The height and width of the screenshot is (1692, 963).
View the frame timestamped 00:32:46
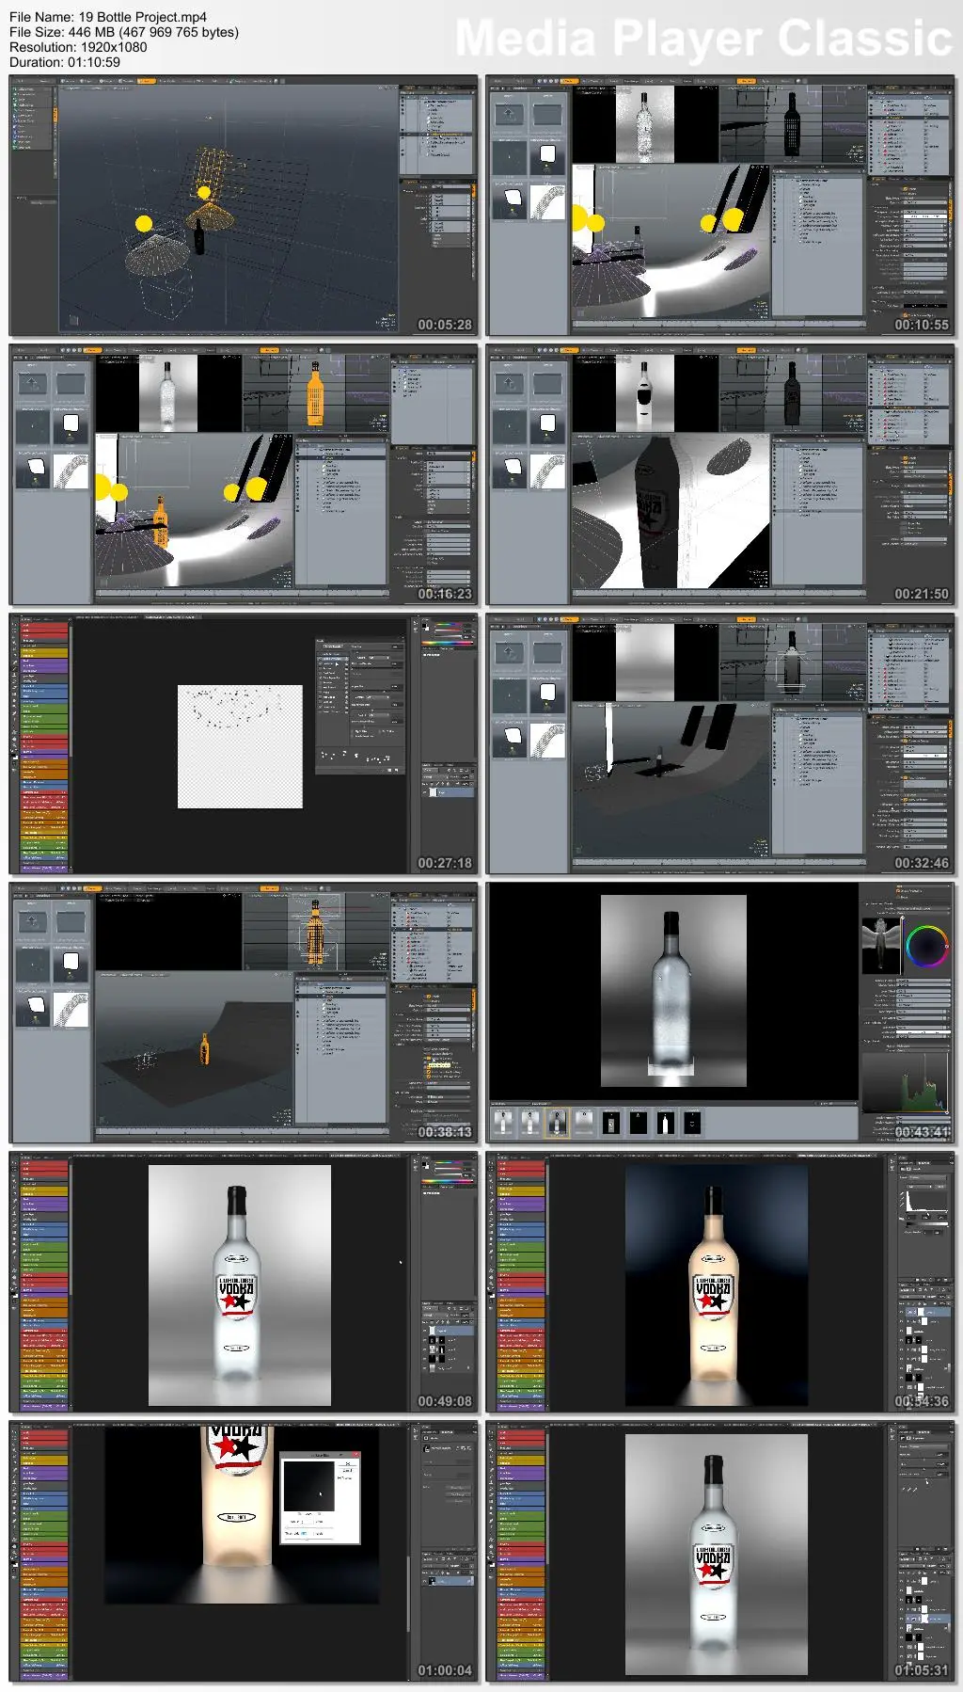click(x=720, y=743)
